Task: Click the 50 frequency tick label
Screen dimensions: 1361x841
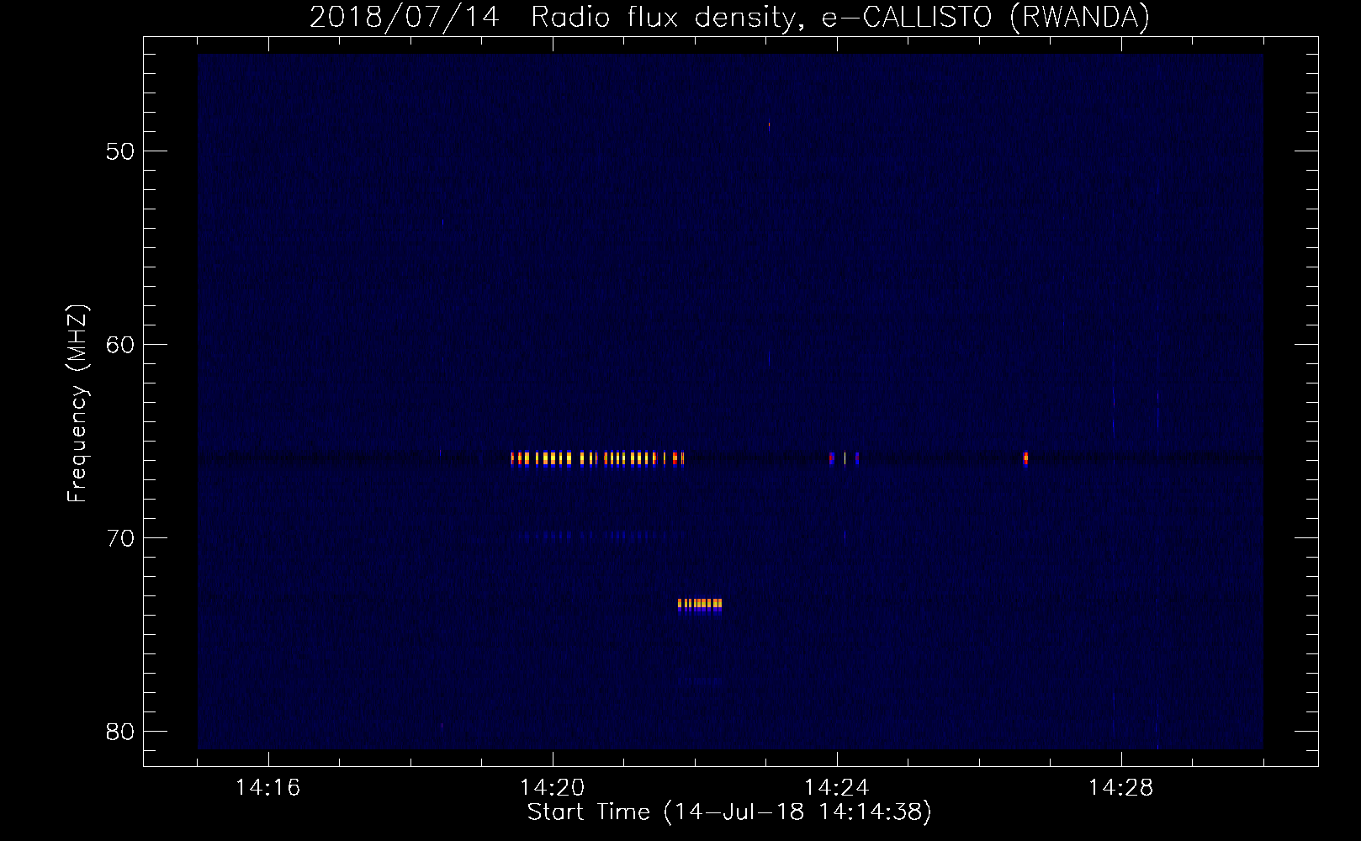Action: click(x=120, y=151)
